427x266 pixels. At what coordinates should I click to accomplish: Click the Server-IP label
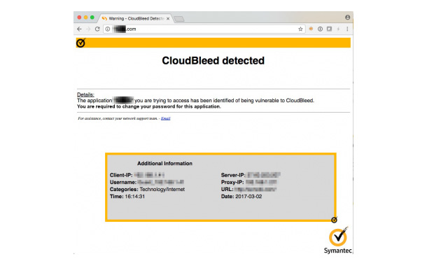(x=233, y=175)
